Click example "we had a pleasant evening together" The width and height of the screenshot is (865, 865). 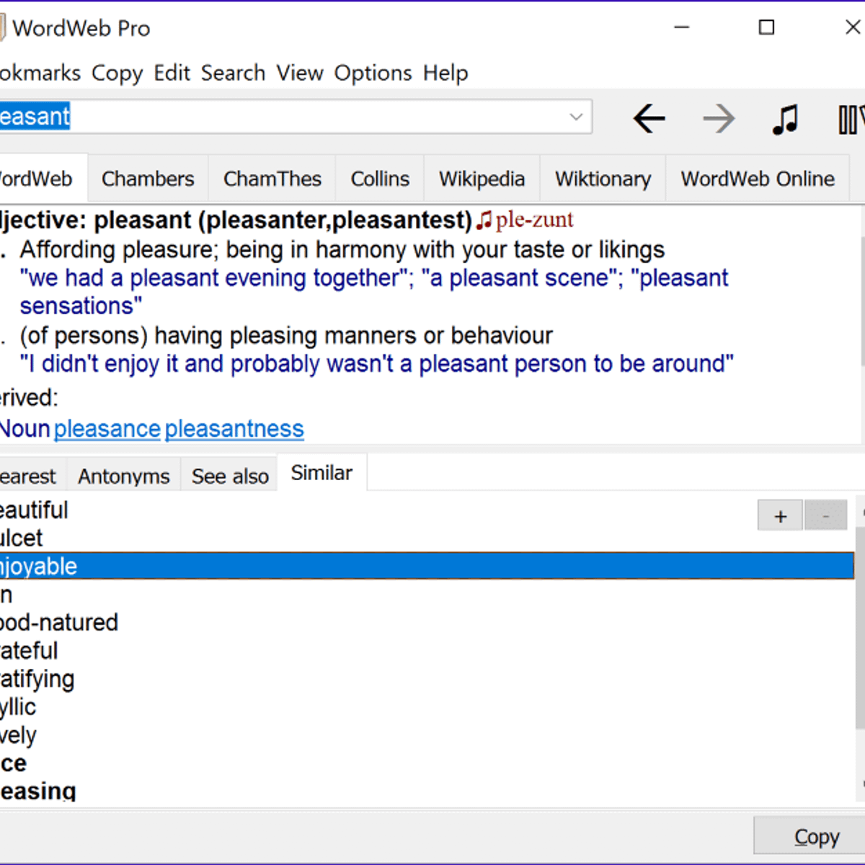214,278
